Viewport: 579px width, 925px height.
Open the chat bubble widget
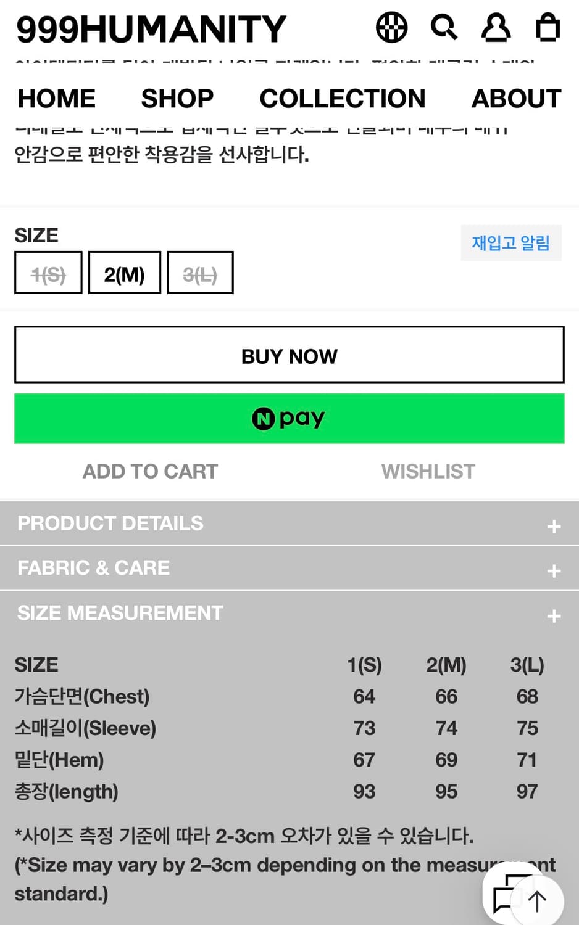(508, 894)
